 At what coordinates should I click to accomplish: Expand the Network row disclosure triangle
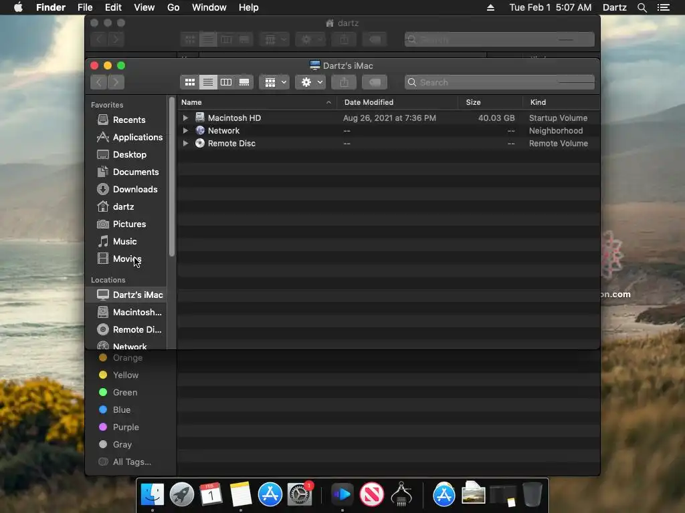[186, 130]
